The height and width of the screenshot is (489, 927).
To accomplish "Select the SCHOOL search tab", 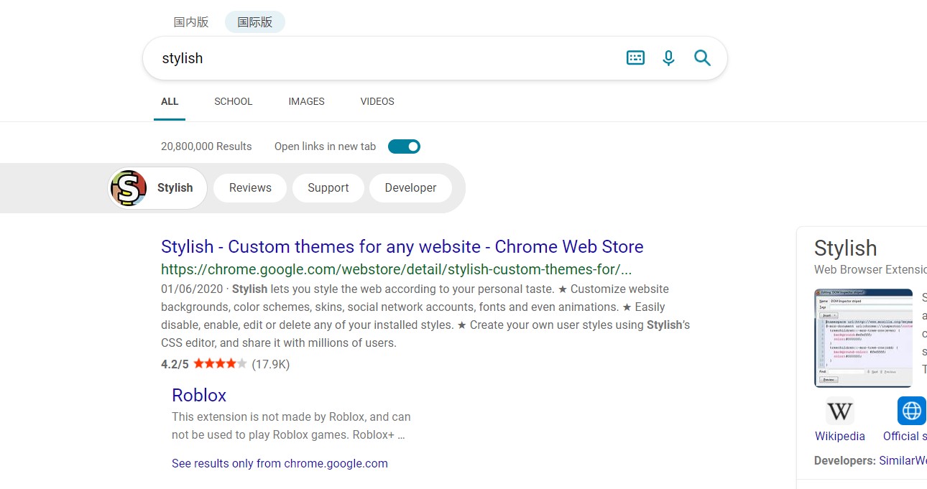I will point(233,101).
